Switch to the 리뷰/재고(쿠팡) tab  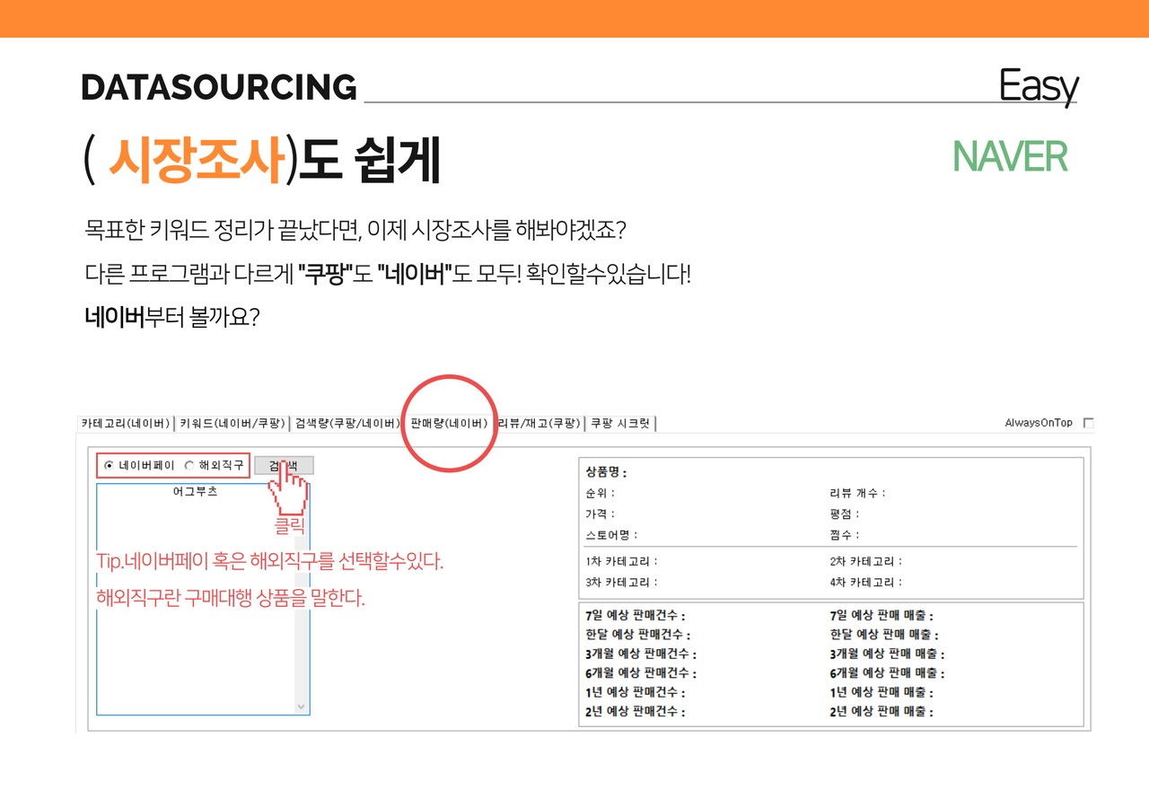click(x=539, y=423)
